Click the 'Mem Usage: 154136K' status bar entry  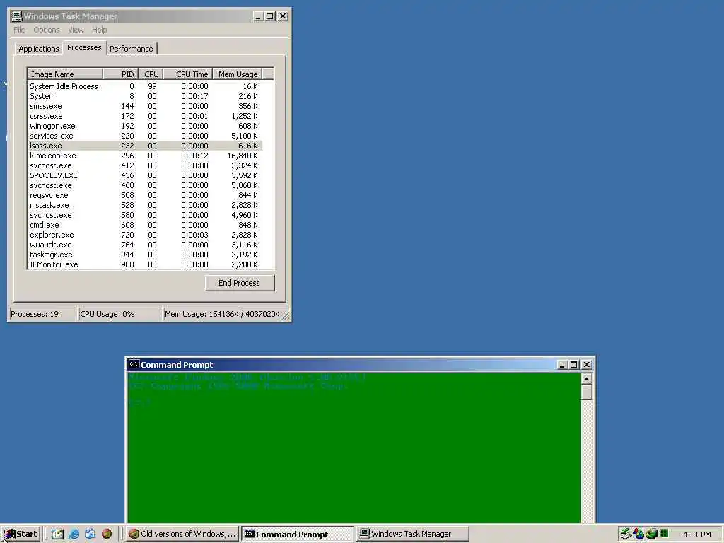(x=221, y=314)
